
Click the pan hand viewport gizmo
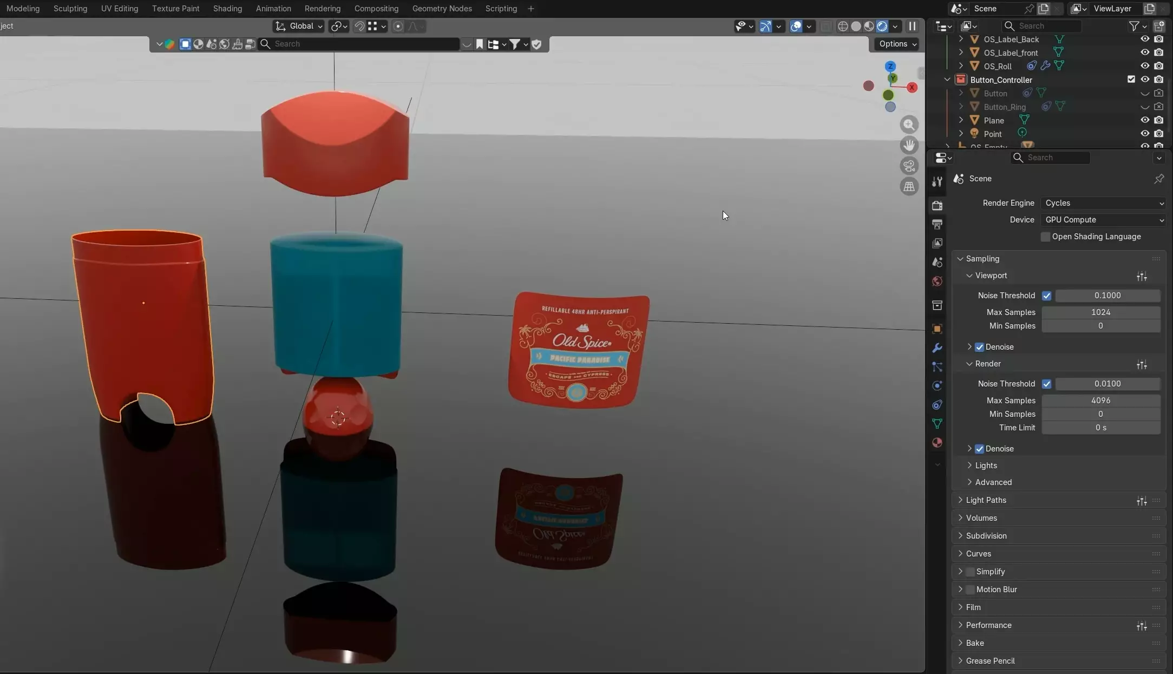909,145
